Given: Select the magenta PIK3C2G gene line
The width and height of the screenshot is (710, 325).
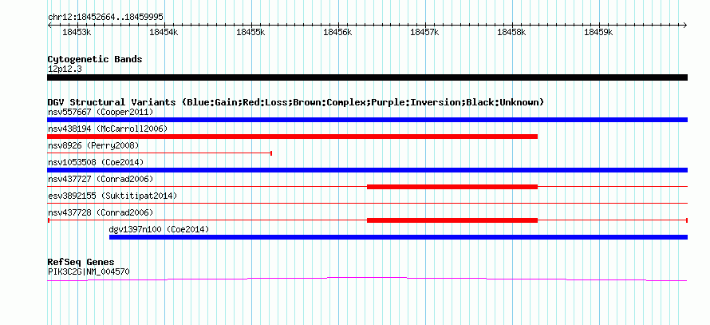Looking at the screenshot, I should coord(367,279).
